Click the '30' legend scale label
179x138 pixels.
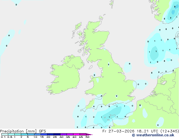pyautogui.click(x=61, y=137)
